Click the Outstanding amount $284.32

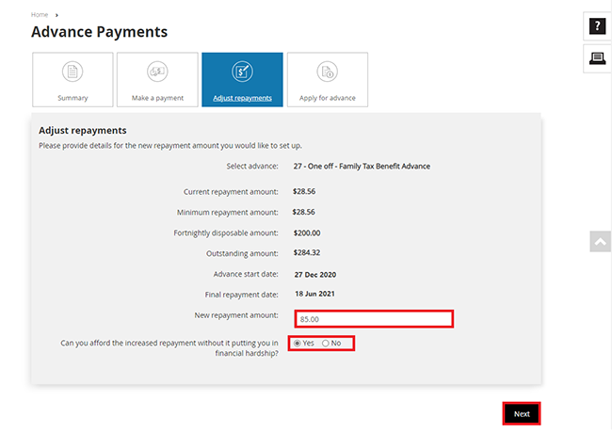point(307,253)
